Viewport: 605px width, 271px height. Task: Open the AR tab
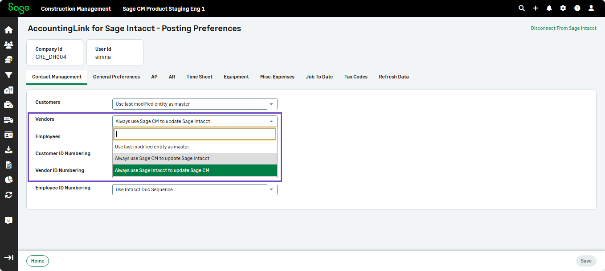(172, 77)
